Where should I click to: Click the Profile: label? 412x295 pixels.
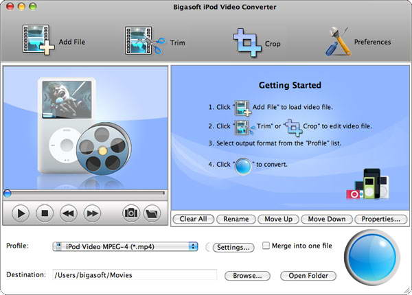17,246
